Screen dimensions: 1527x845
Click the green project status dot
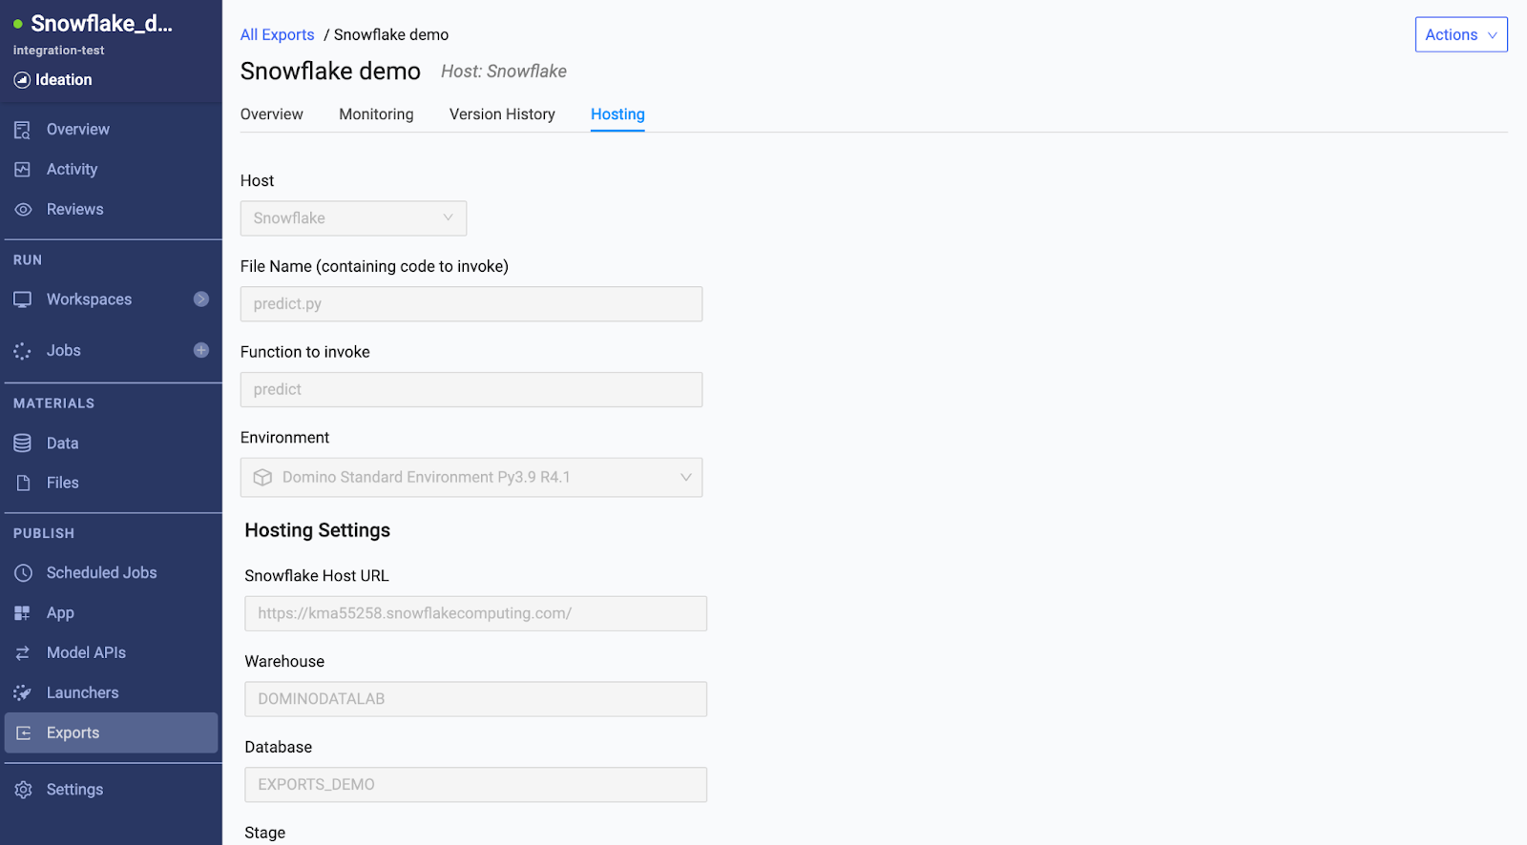(x=18, y=24)
